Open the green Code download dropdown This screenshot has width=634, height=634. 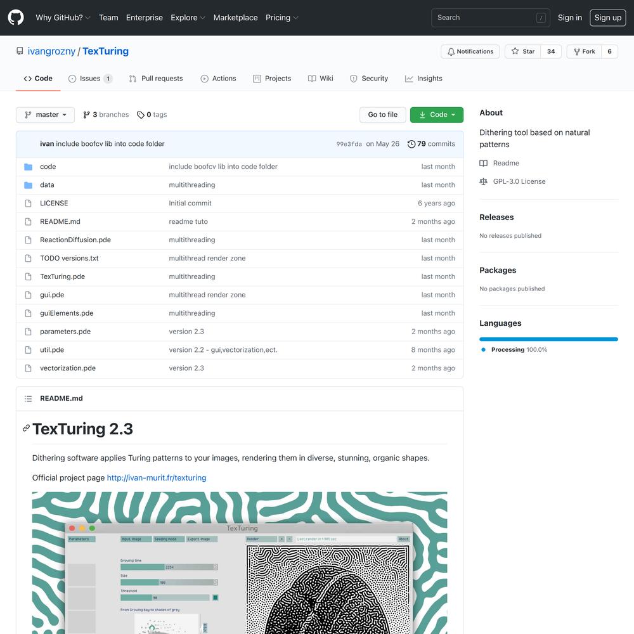[x=437, y=115]
